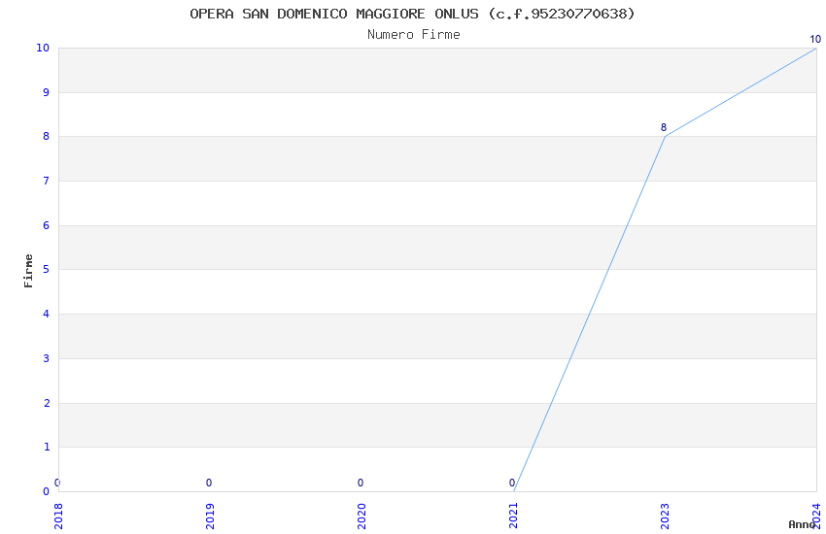
Task: Click the y-axis tick value 4
Action: pyautogui.click(x=47, y=314)
